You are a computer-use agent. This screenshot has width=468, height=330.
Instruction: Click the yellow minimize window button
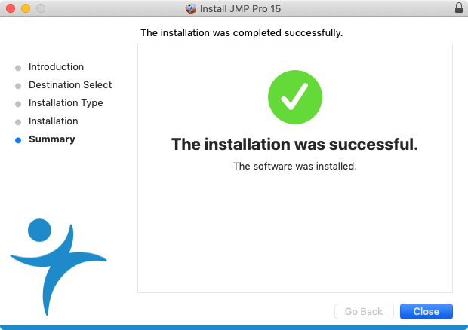pyautogui.click(x=26, y=8)
